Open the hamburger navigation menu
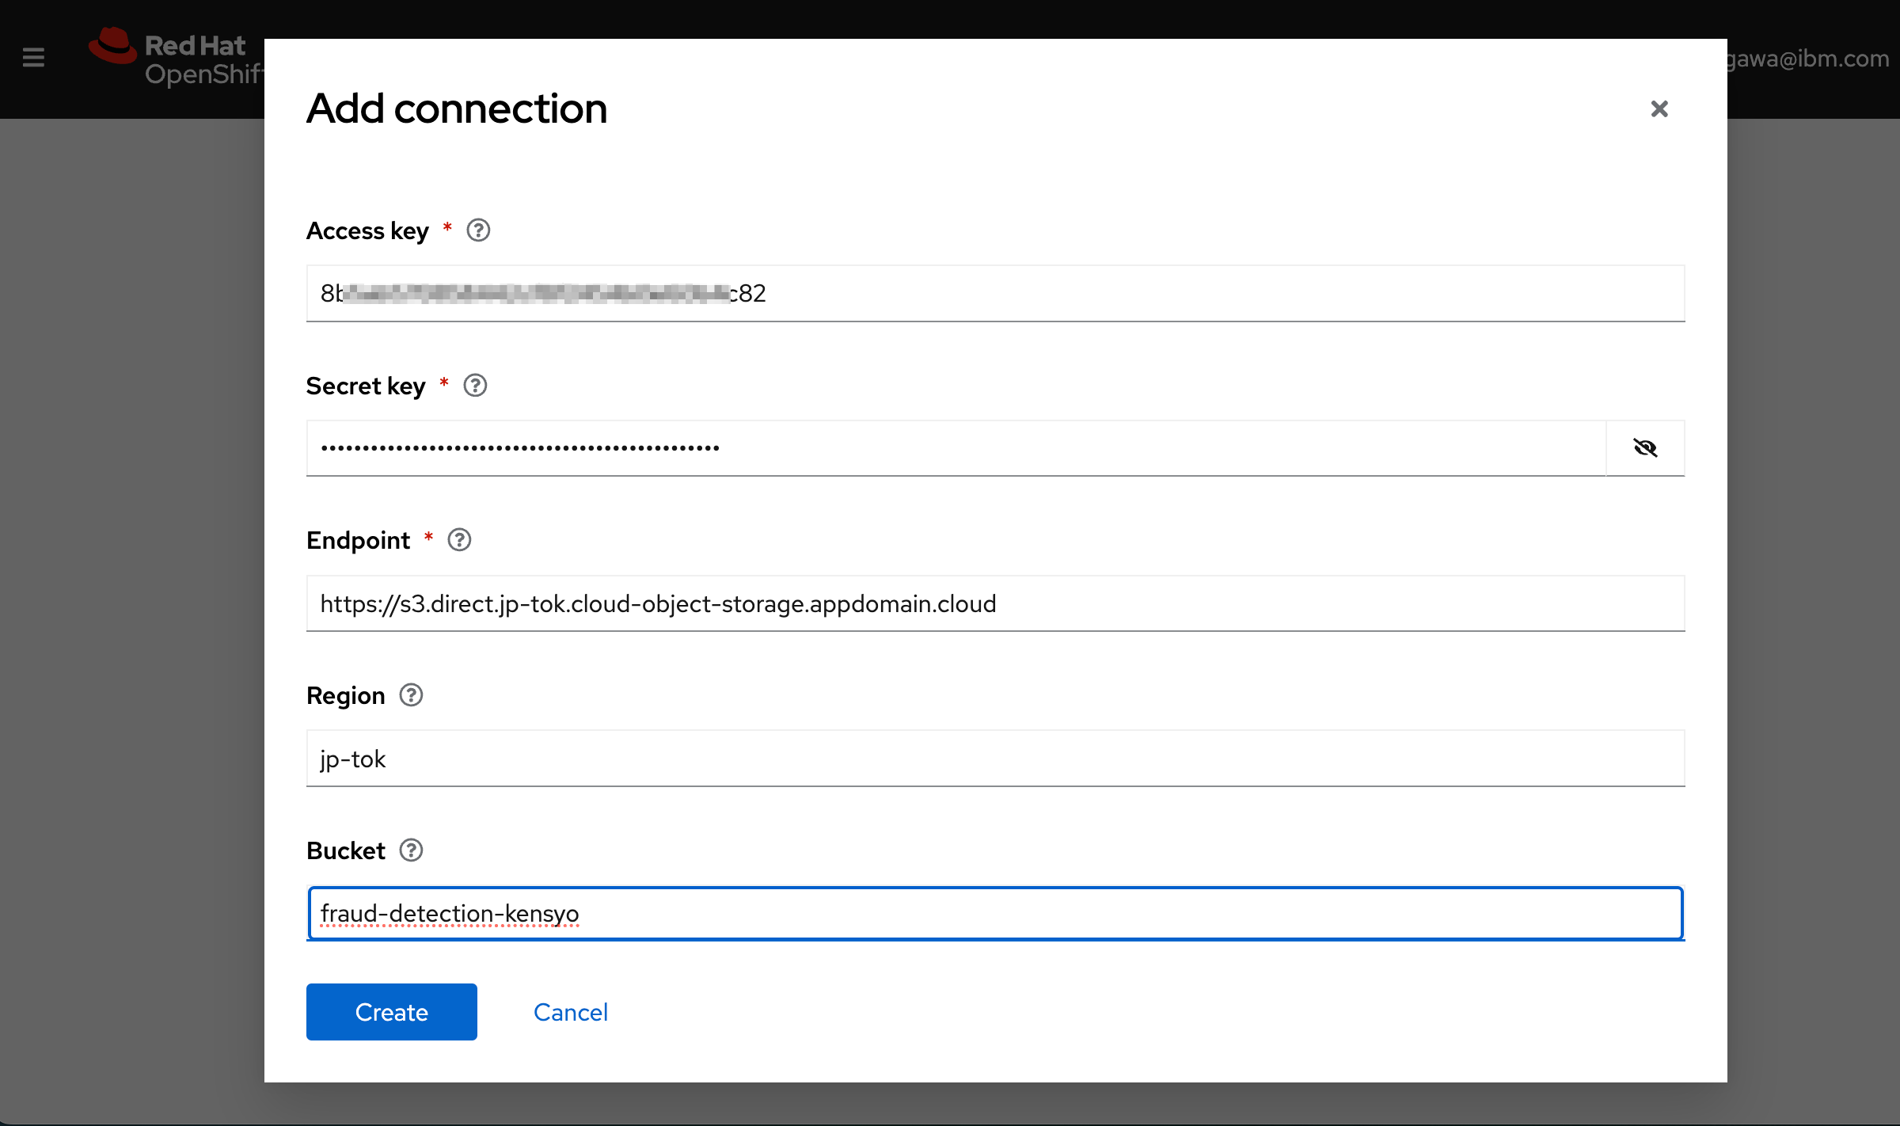1900x1126 pixels. click(x=33, y=57)
